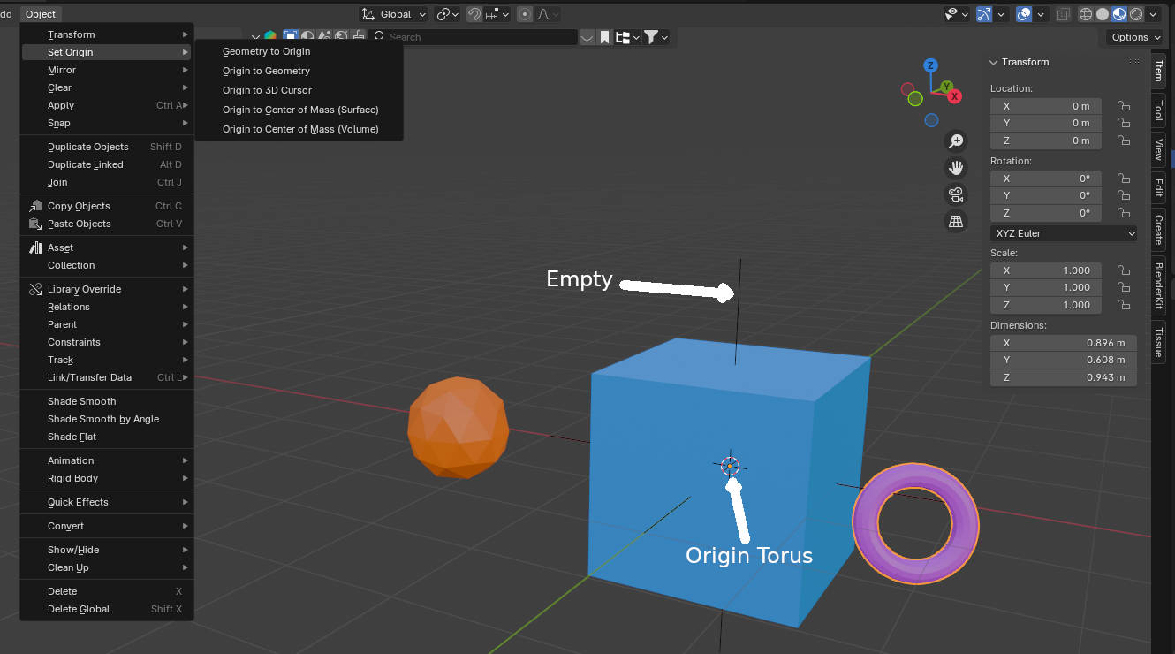Open the XYZ Euler rotation mode dropdown
1175x654 pixels.
(x=1064, y=233)
